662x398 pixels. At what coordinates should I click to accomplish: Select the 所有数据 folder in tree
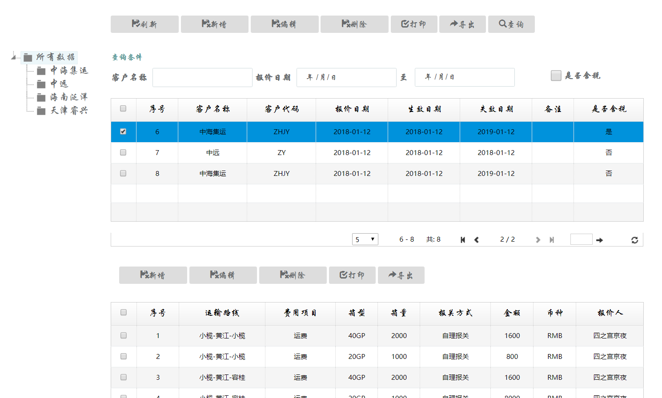click(x=50, y=57)
